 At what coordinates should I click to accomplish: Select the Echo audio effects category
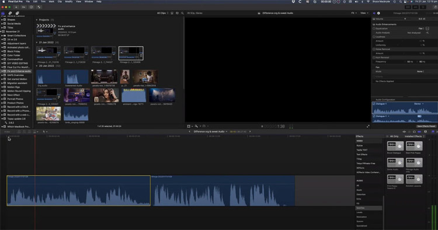(359, 199)
